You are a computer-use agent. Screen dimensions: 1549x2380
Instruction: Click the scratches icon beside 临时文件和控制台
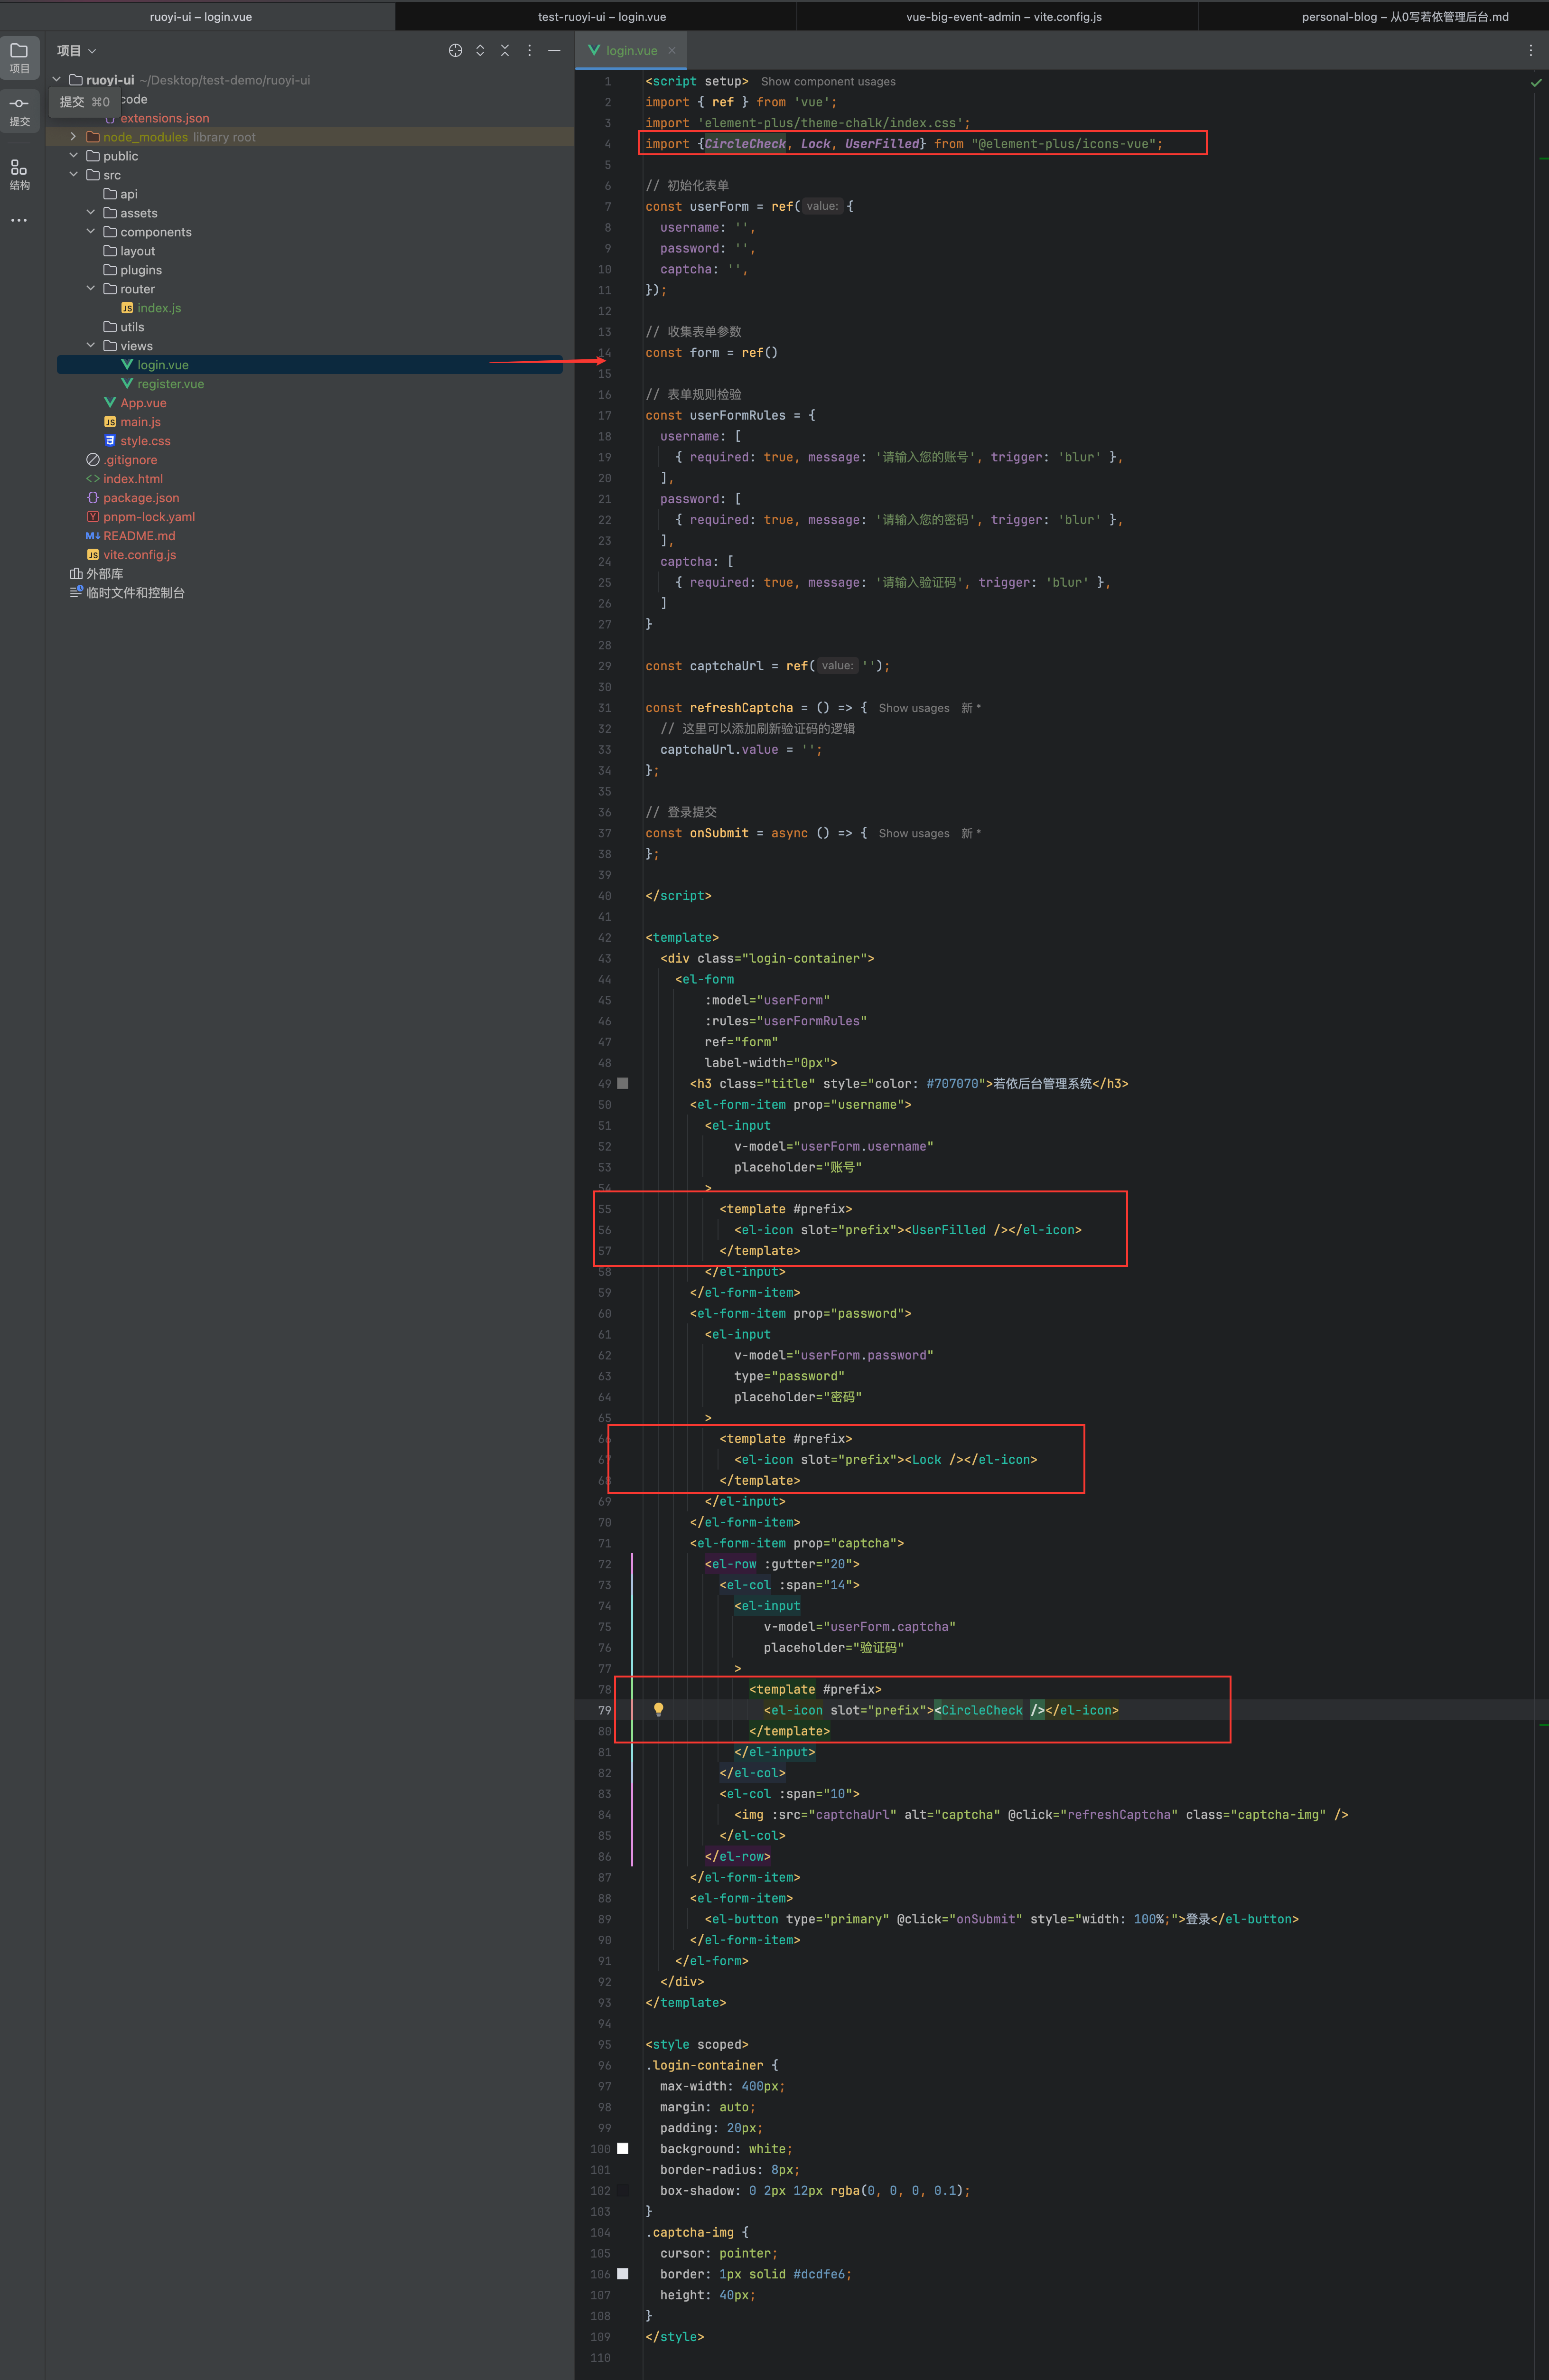tap(76, 592)
